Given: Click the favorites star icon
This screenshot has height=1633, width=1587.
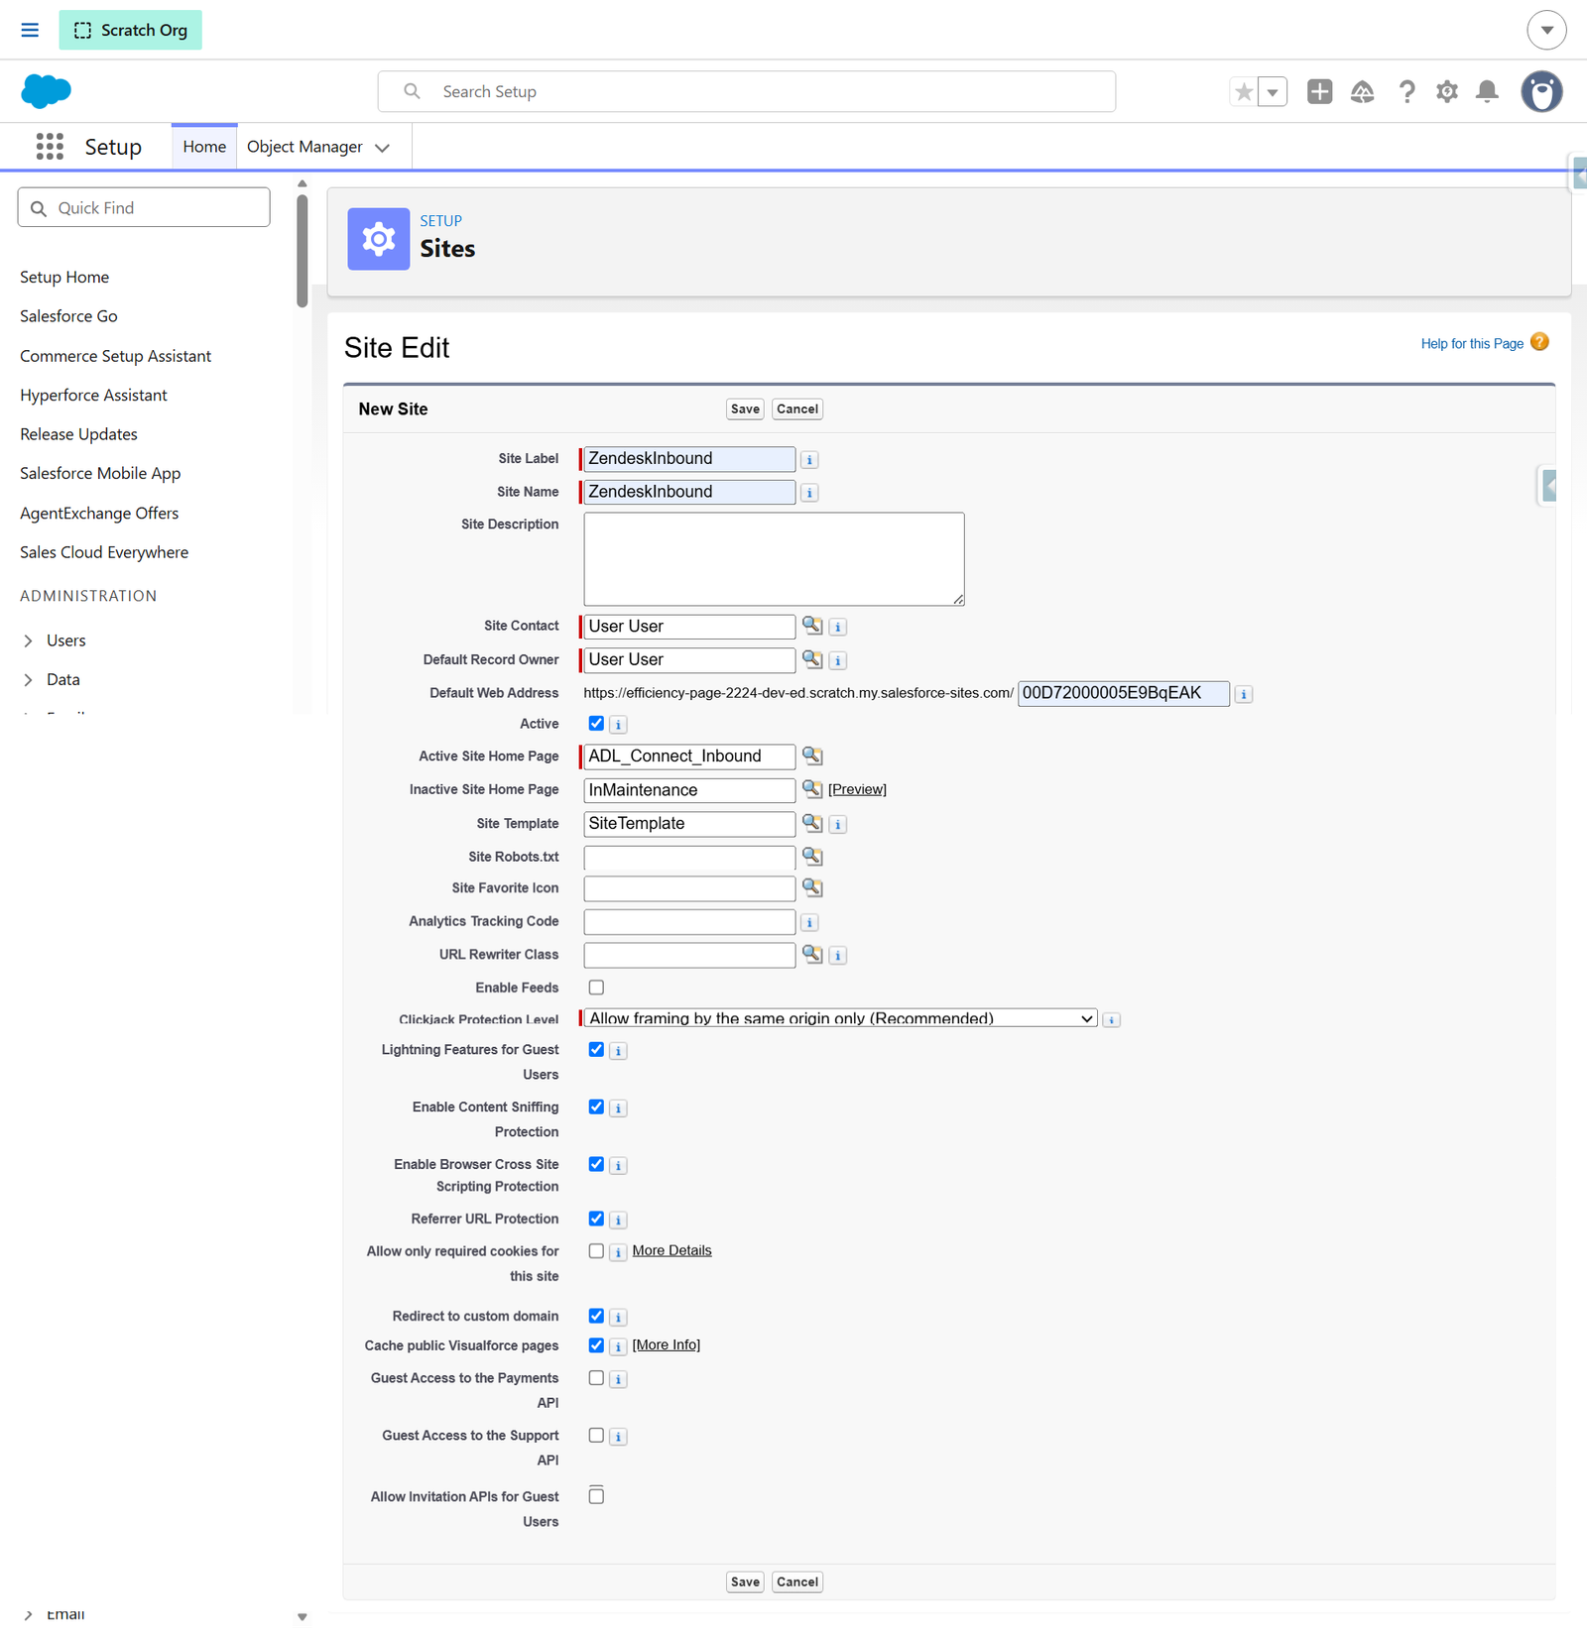Looking at the screenshot, I should click(x=1244, y=92).
